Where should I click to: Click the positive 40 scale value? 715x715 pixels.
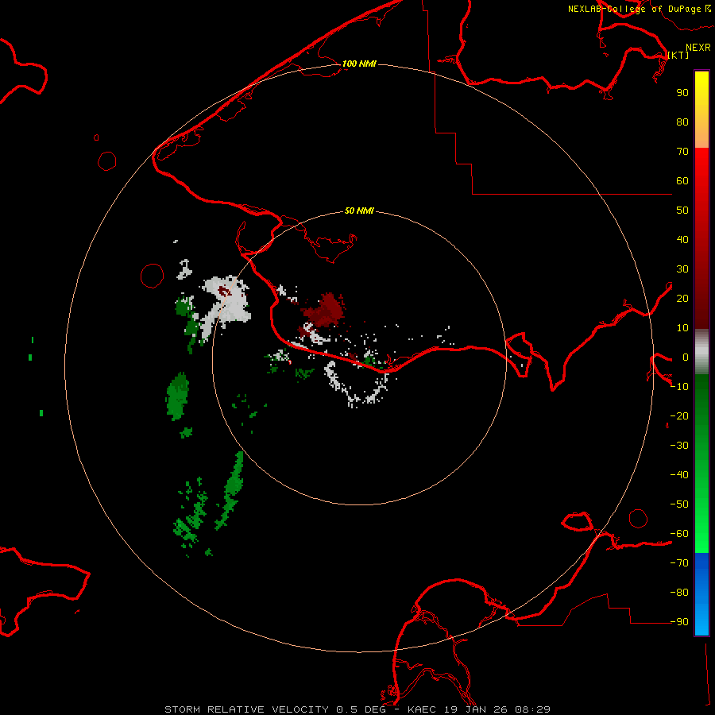(682, 239)
